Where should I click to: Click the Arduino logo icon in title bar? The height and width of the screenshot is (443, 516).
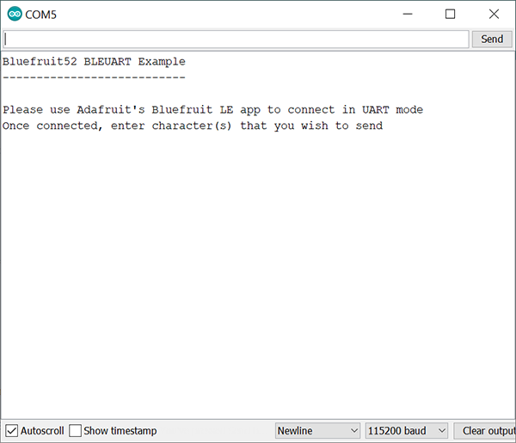click(x=15, y=14)
